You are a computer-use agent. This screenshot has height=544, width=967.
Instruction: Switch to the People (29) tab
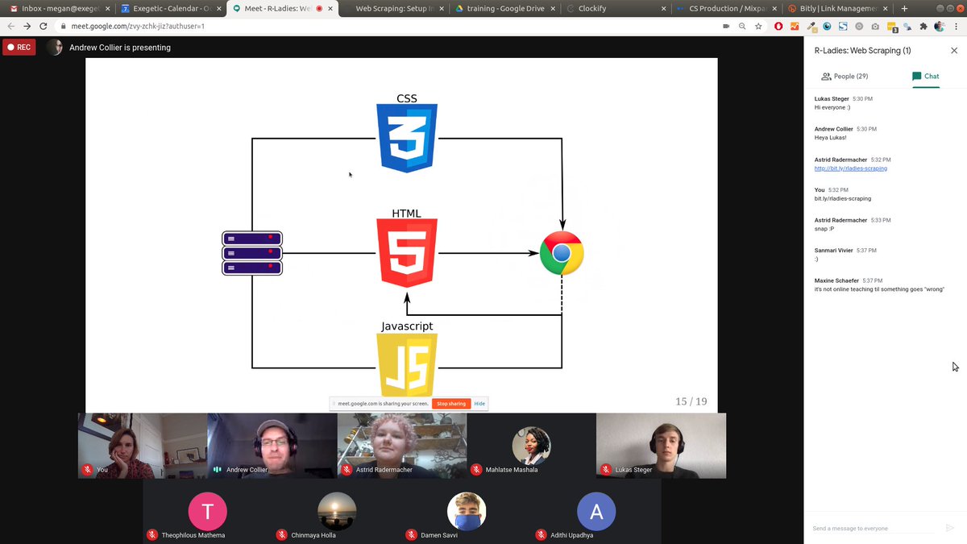coord(845,76)
